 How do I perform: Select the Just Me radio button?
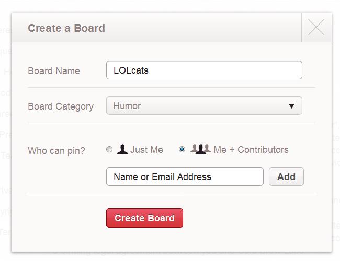109,150
